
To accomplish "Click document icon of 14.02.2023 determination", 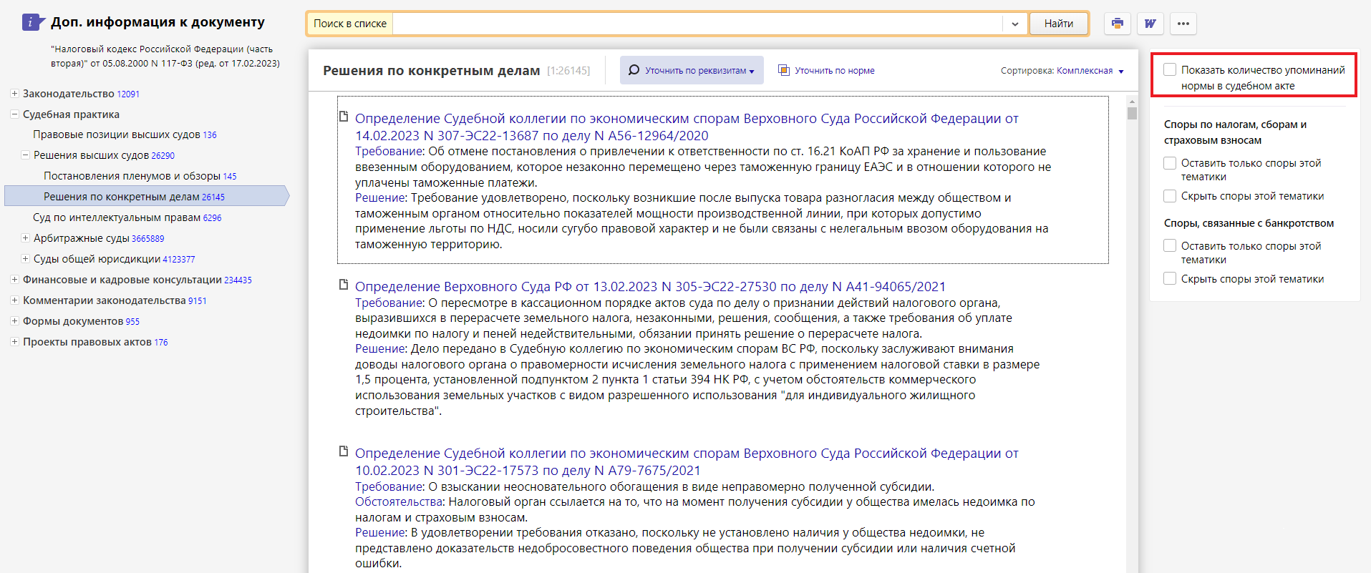I will coord(344,117).
